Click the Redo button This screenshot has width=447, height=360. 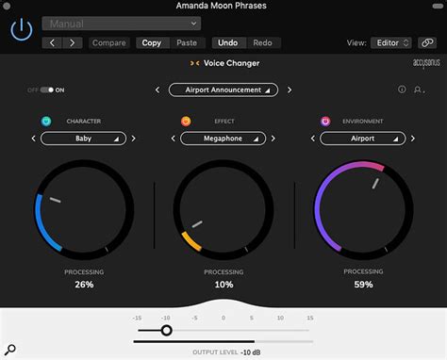click(262, 42)
